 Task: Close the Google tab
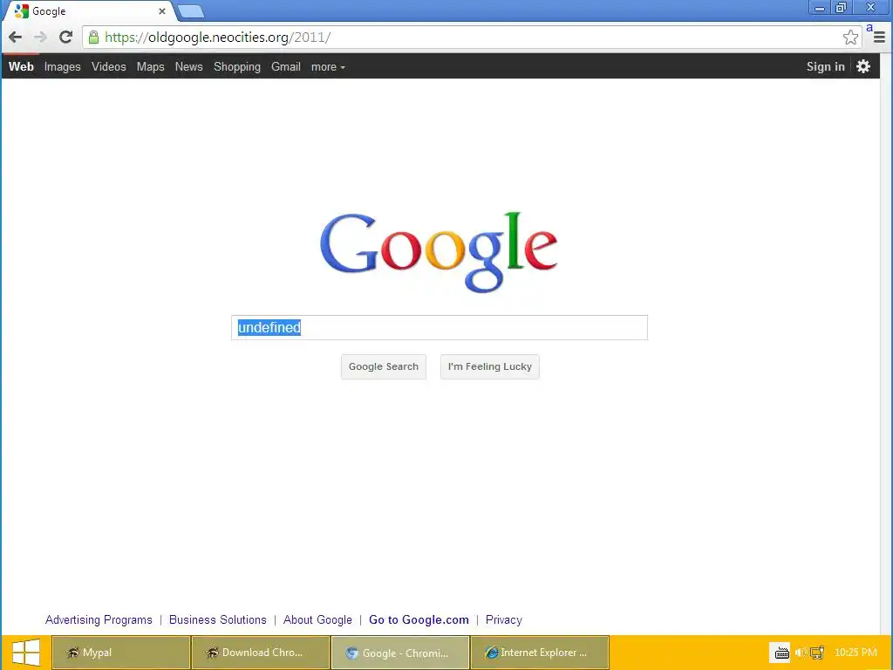[161, 11]
